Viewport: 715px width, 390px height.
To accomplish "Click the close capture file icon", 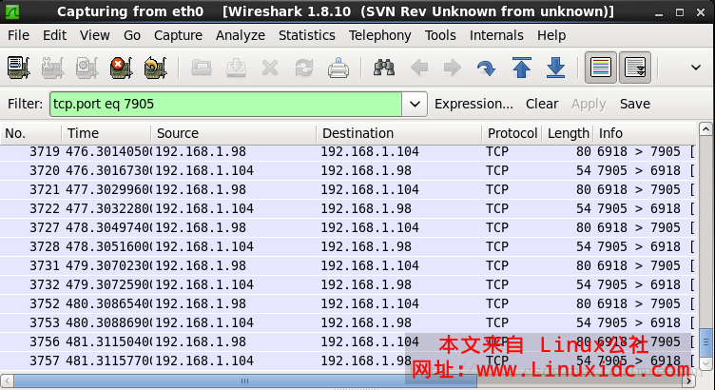I will [270, 68].
